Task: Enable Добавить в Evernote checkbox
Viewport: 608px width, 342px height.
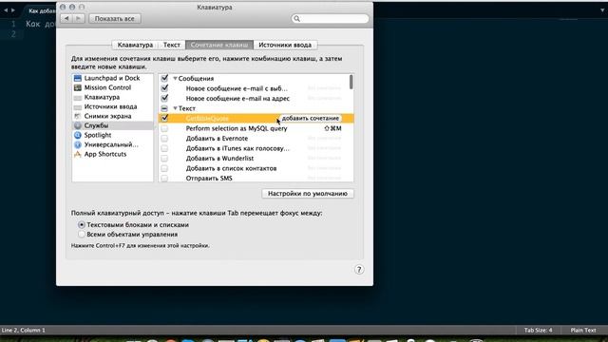Action: 164,139
